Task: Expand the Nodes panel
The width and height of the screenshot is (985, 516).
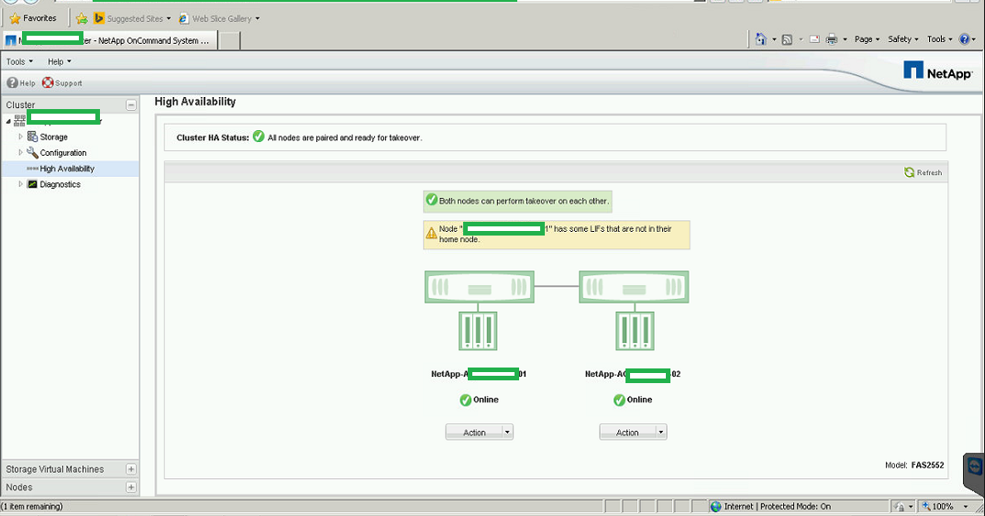Action: click(x=130, y=487)
